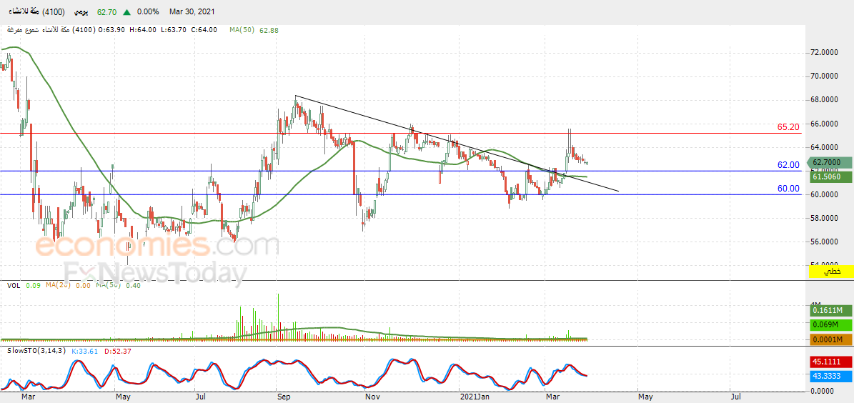Image resolution: width=854 pixels, height=403 pixels.
Task: Click the Sep label on time axis
Action: pos(284,397)
